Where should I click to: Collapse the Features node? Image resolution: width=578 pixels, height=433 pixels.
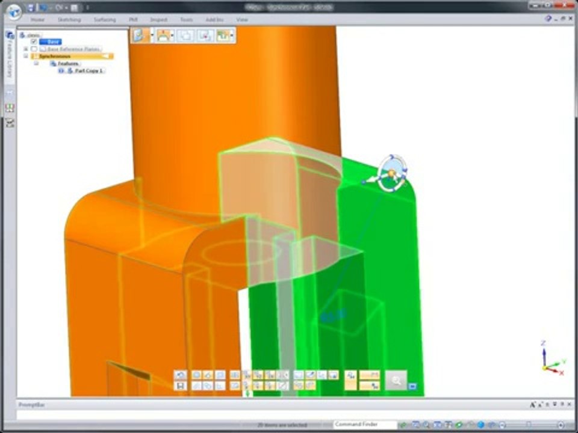pos(36,63)
